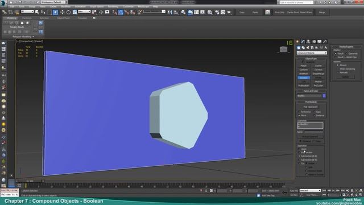Choose Reference in Pick Boolean options
This screenshot has height=205, width=364.
[x=299, y=112]
